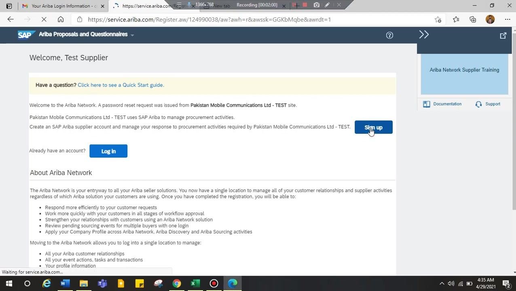
Task: Open Google Chrome from taskbar
Action: 177,283
